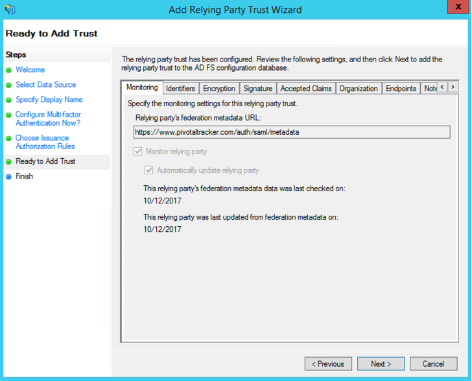Select the Signature tab
Image resolution: width=472 pixels, height=381 pixels.
257,88
